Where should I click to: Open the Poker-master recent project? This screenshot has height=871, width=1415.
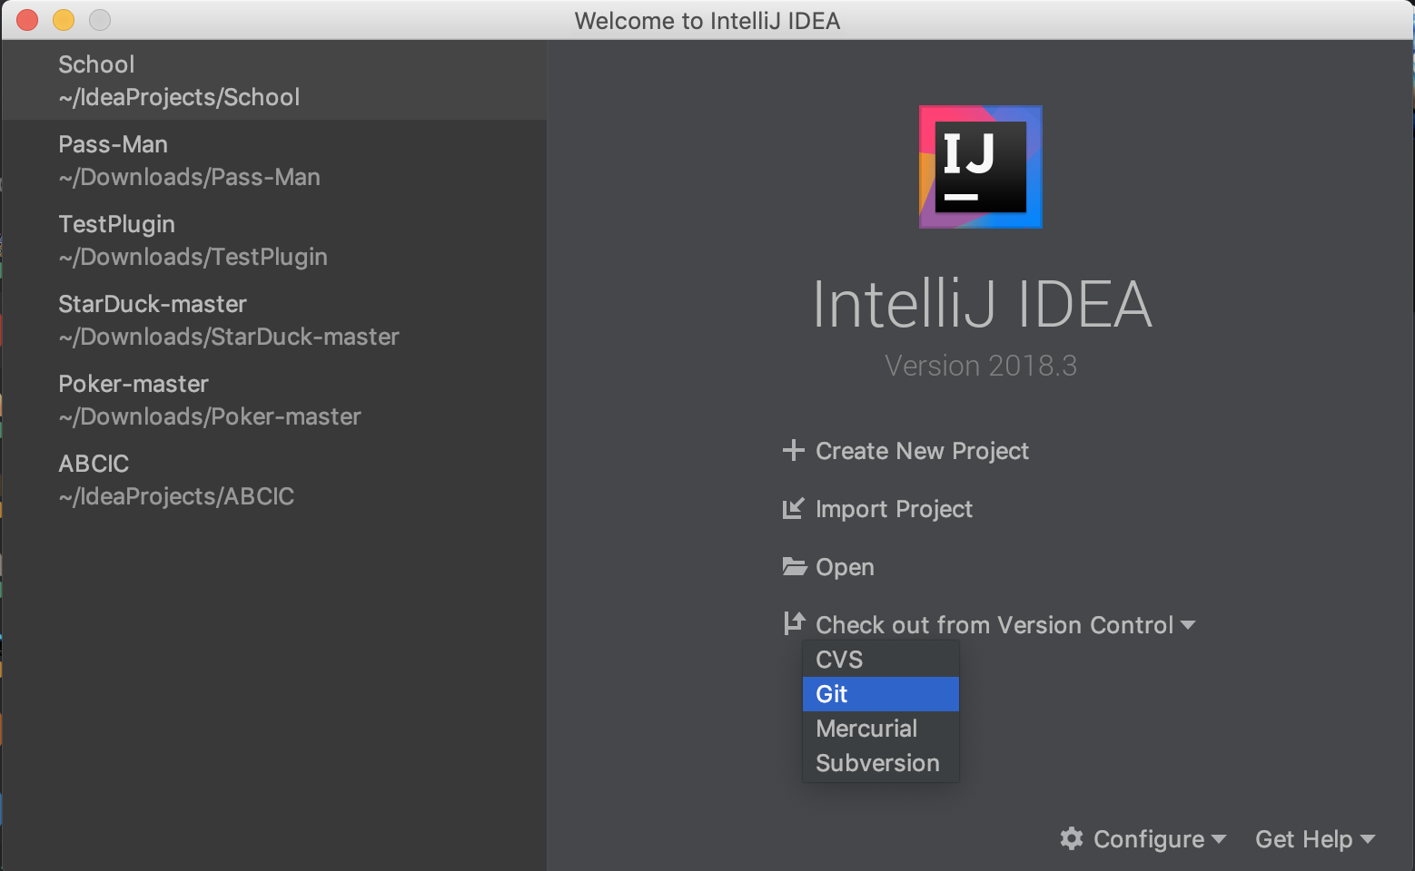274,399
